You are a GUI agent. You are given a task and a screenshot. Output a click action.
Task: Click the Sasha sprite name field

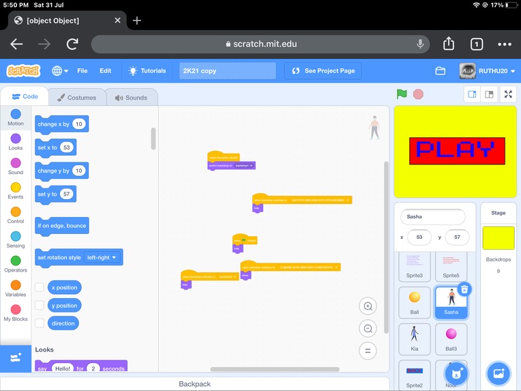click(x=432, y=217)
